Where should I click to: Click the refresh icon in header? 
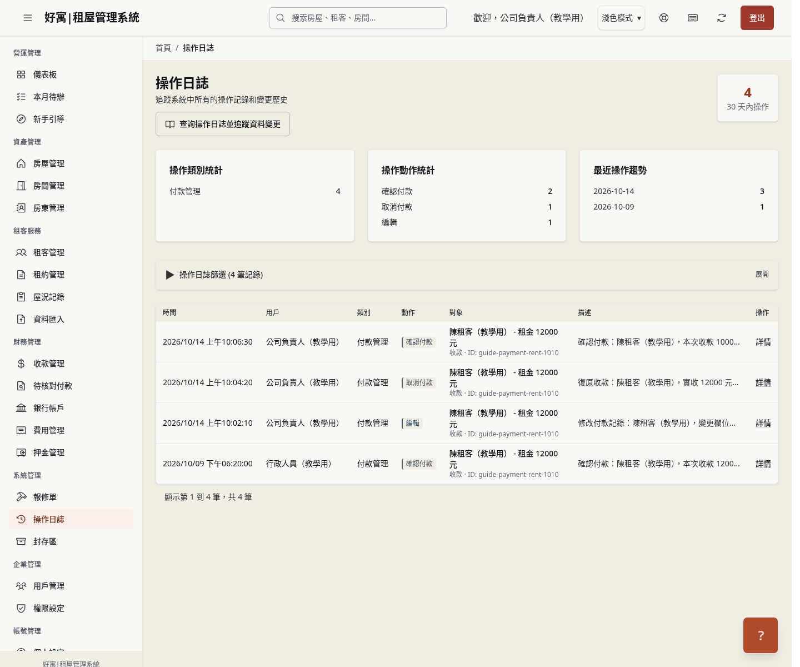pos(722,18)
